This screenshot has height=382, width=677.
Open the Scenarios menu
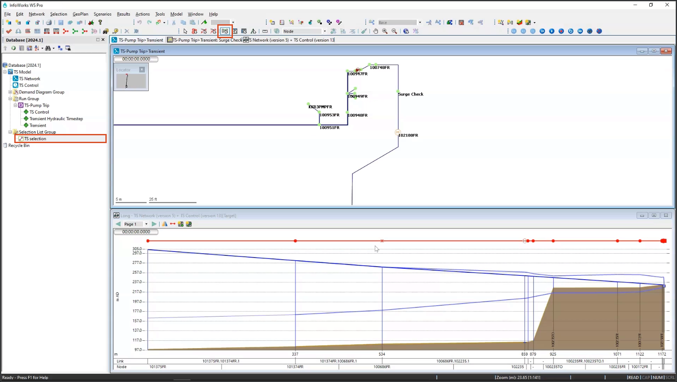tap(102, 14)
